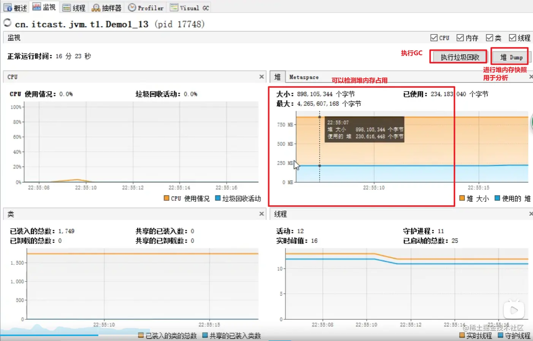
Task: Click 活动 thread count 12
Action: (301, 231)
